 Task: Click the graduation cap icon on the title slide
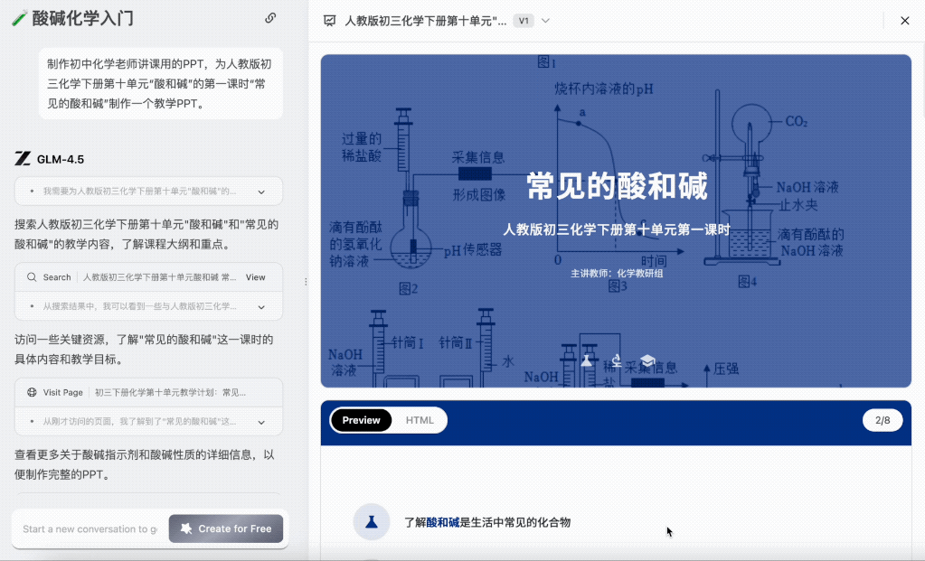pyautogui.click(x=647, y=360)
